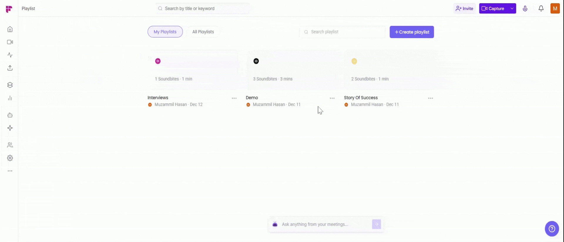The image size is (564, 242).
Task: Click the notifications bell icon
Action: 541,8
